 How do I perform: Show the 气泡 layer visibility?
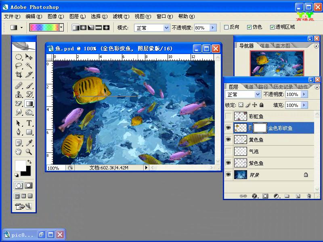[x=229, y=152]
